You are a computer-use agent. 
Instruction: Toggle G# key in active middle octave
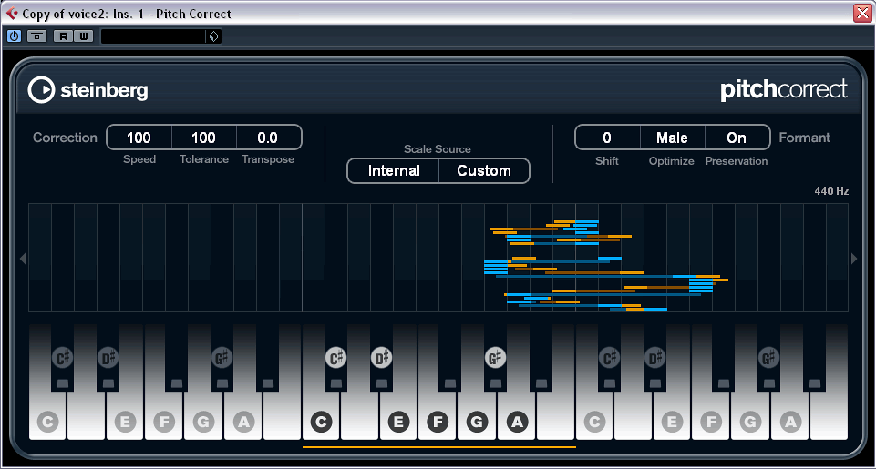click(x=495, y=357)
